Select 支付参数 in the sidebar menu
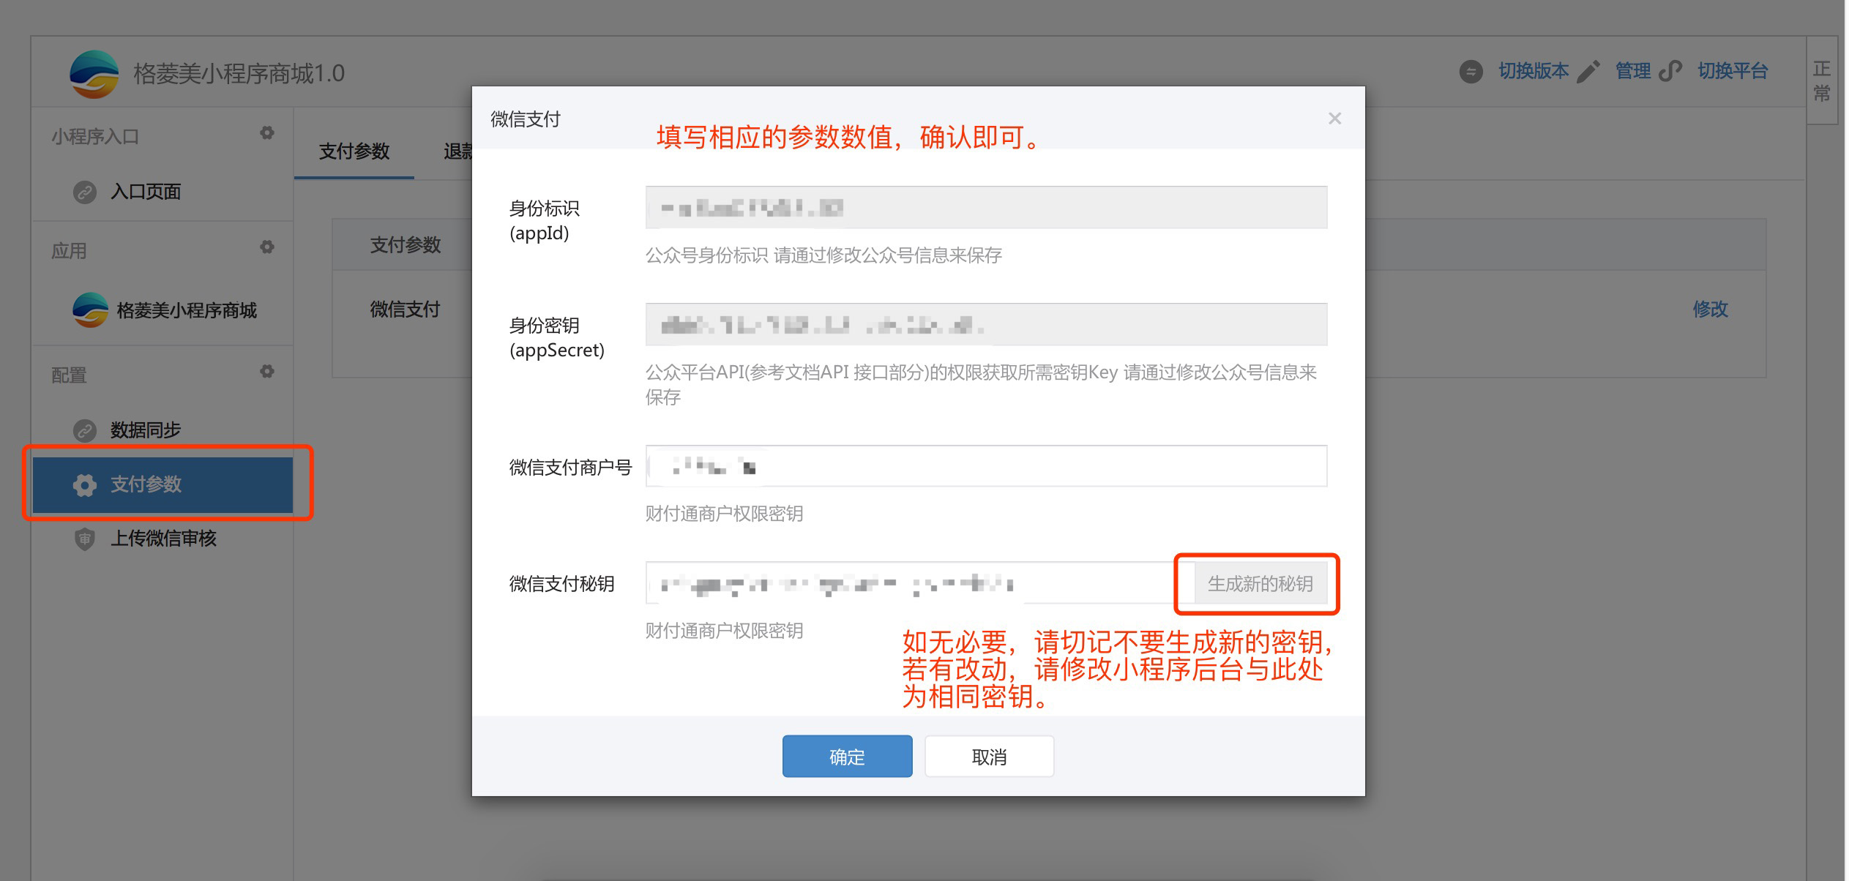The height and width of the screenshot is (881, 1849). (162, 484)
